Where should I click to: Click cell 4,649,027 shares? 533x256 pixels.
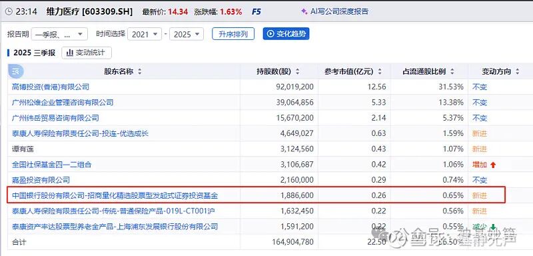pos(297,133)
